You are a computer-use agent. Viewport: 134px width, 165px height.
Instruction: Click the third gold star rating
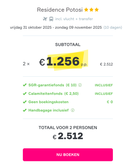point(96,10)
